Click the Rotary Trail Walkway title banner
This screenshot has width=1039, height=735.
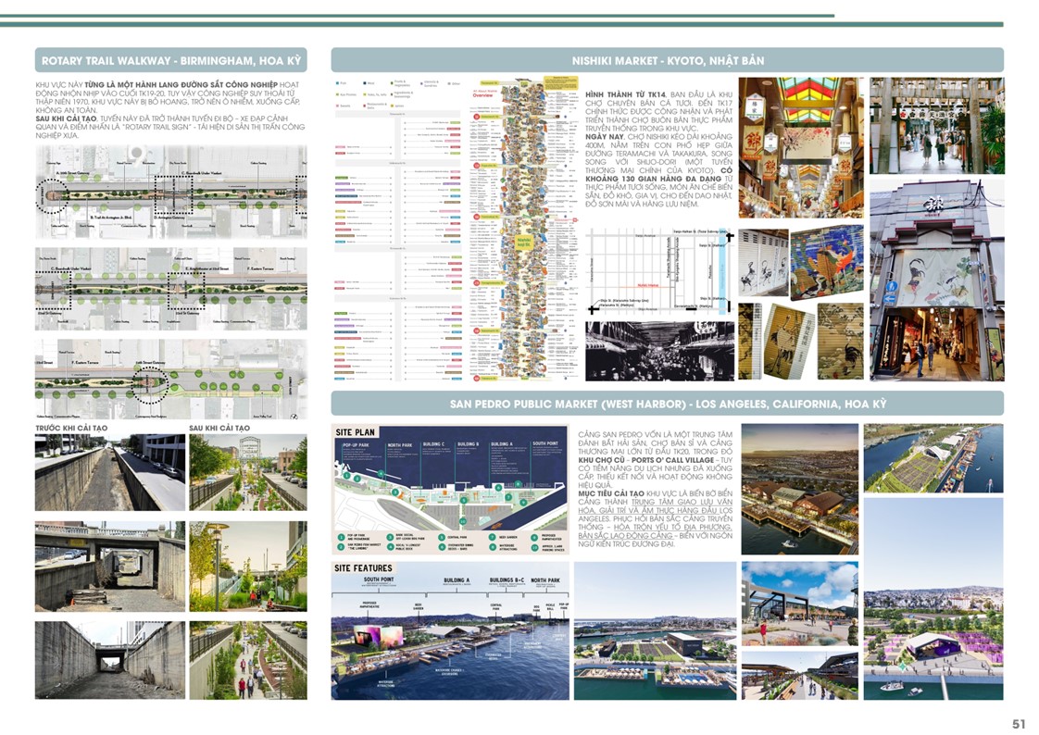click(171, 61)
